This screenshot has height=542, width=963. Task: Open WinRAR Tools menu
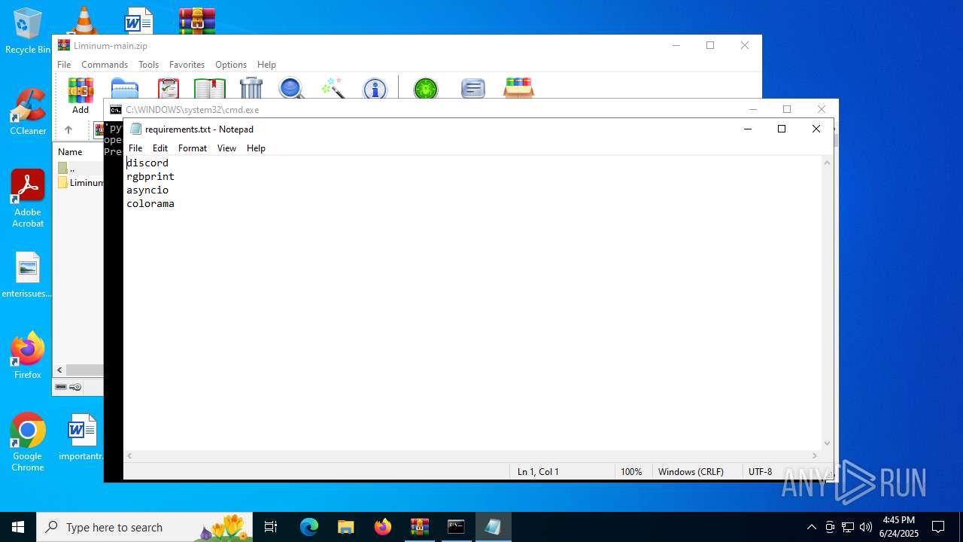click(x=148, y=65)
